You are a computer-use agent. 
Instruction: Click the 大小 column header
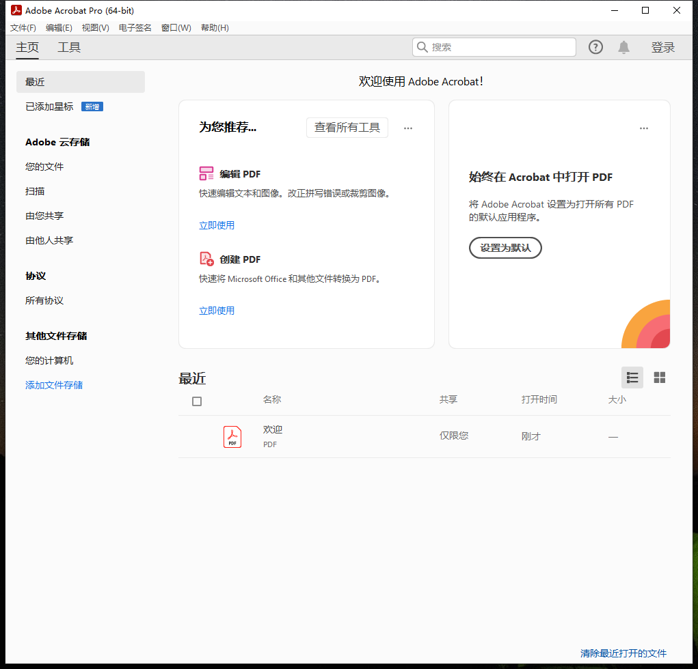[x=617, y=399]
